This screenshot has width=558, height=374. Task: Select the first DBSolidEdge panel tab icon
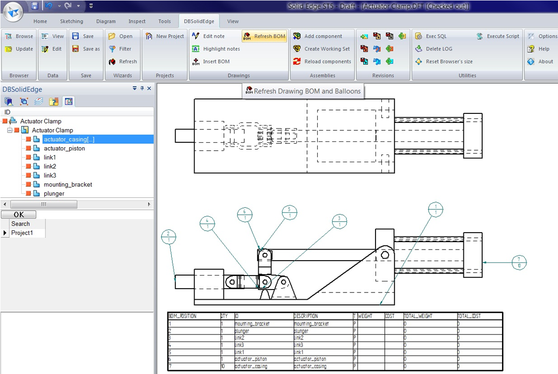click(9, 102)
